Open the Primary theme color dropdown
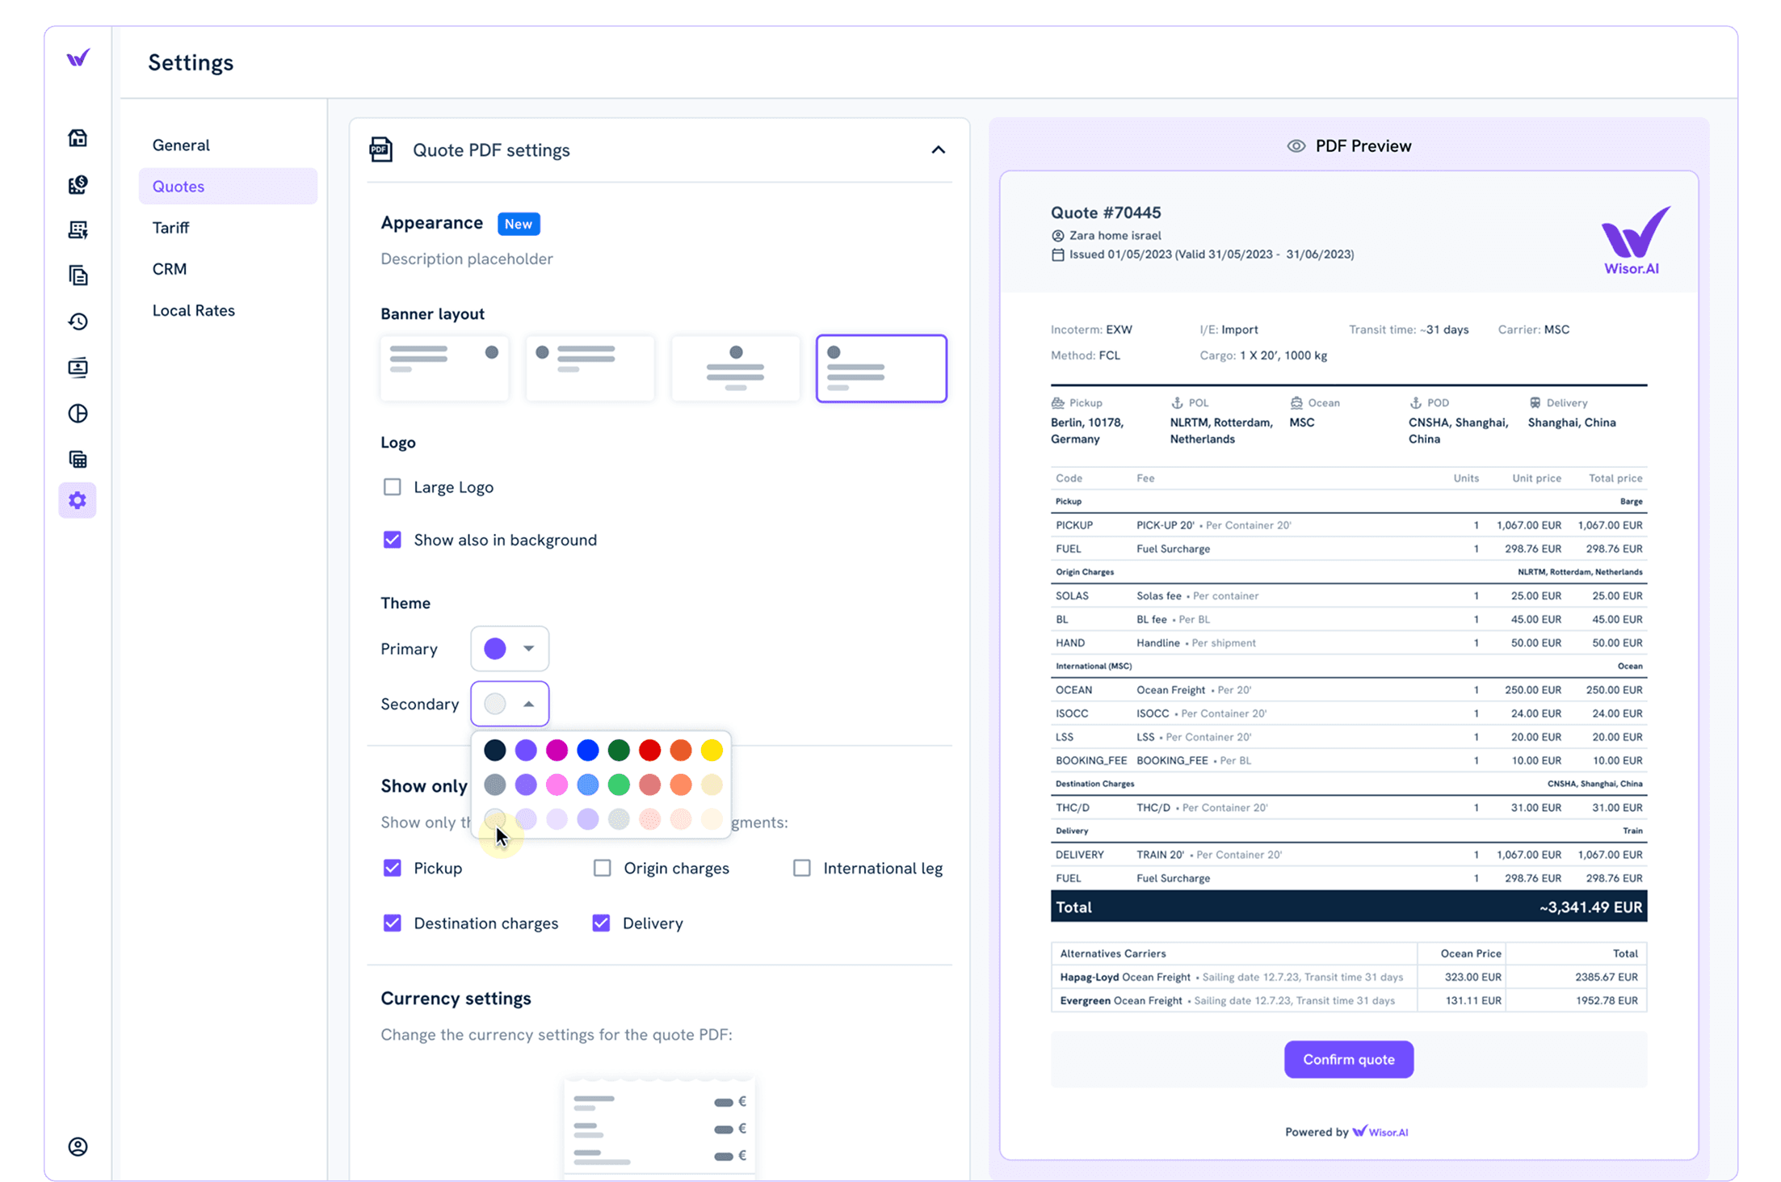 pos(510,649)
